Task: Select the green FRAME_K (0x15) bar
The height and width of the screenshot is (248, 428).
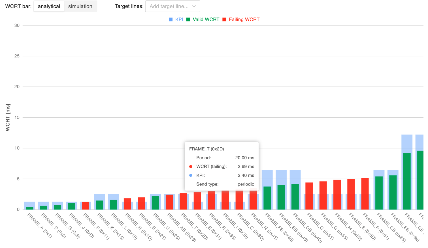Action: 99,205
